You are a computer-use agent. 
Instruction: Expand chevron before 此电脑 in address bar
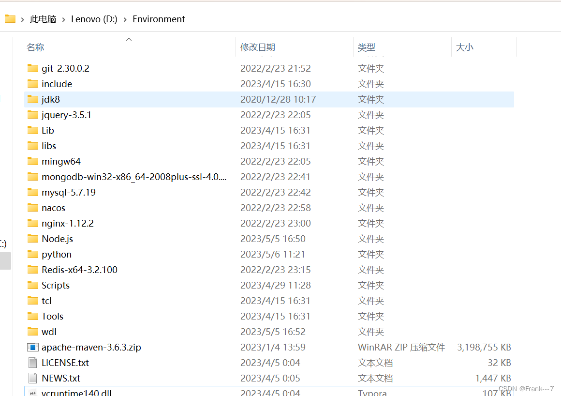pyautogui.click(x=23, y=19)
